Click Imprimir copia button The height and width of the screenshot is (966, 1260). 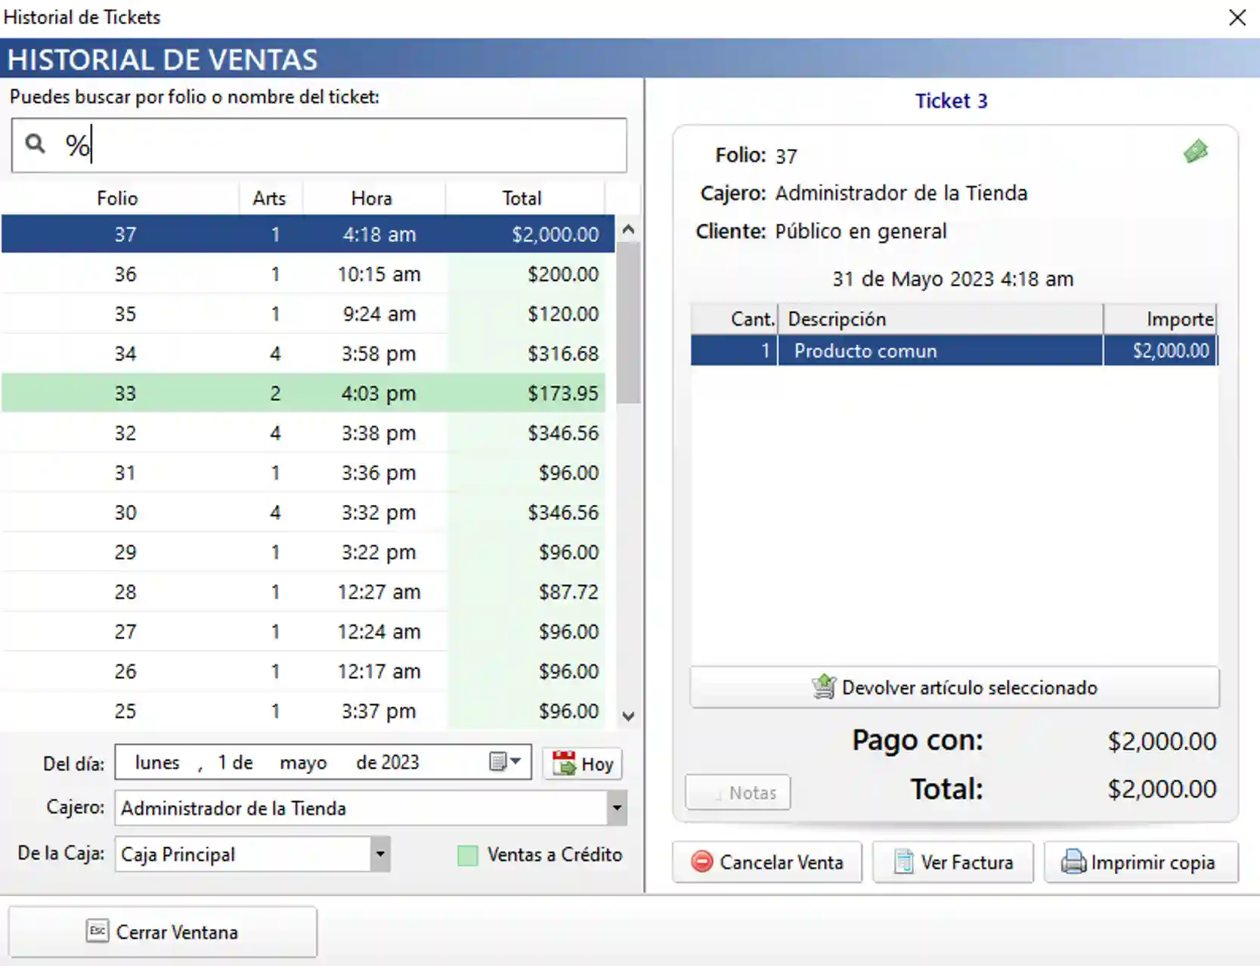click(1141, 862)
